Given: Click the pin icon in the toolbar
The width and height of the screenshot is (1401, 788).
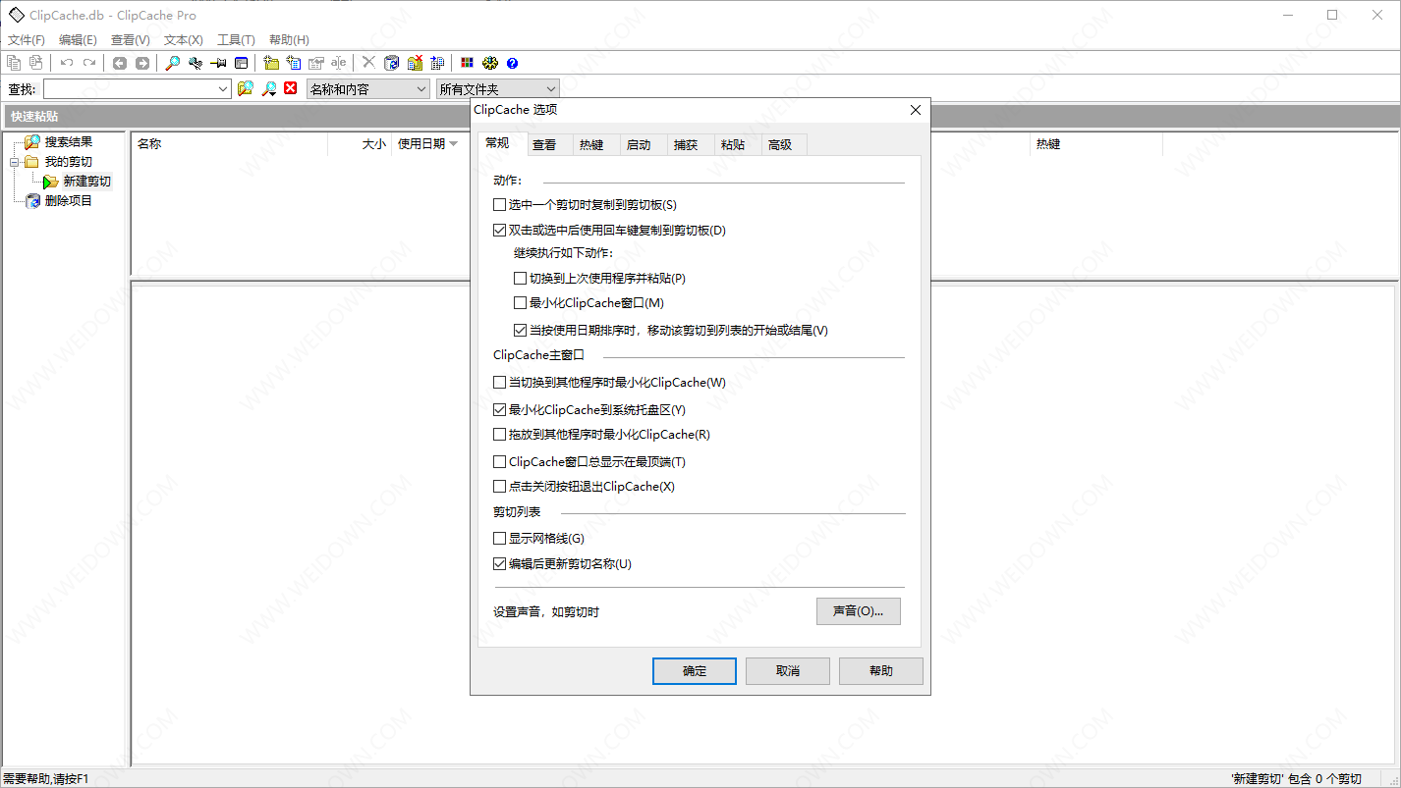Looking at the screenshot, I should 218,63.
